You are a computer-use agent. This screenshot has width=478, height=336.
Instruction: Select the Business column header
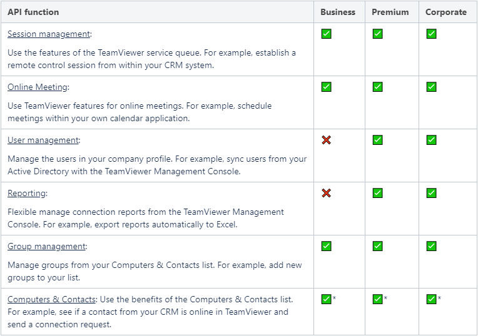[338, 12]
